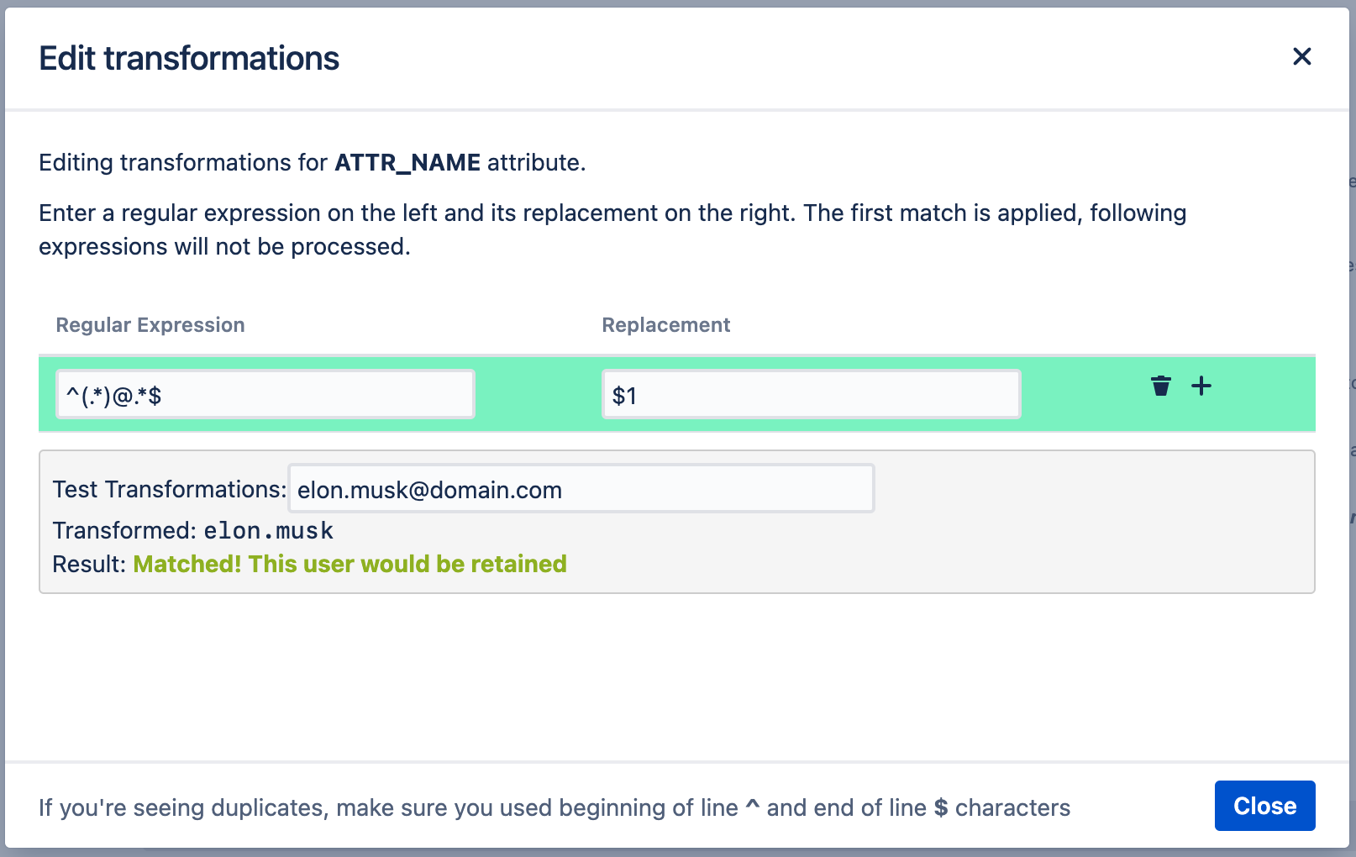Click the regex instructions paragraph
This screenshot has width=1356, height=857.
click(x=612, y=229)
